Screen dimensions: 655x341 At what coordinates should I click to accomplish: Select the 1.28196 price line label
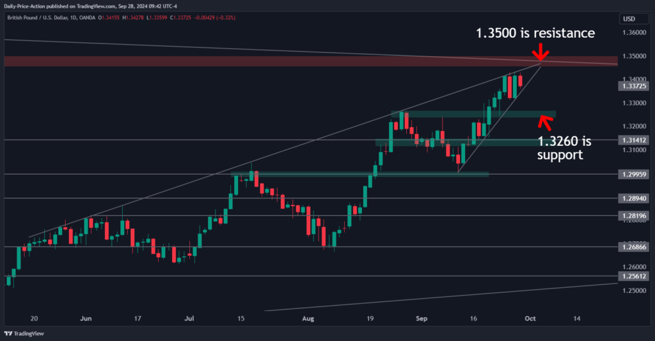click(633, 216)
